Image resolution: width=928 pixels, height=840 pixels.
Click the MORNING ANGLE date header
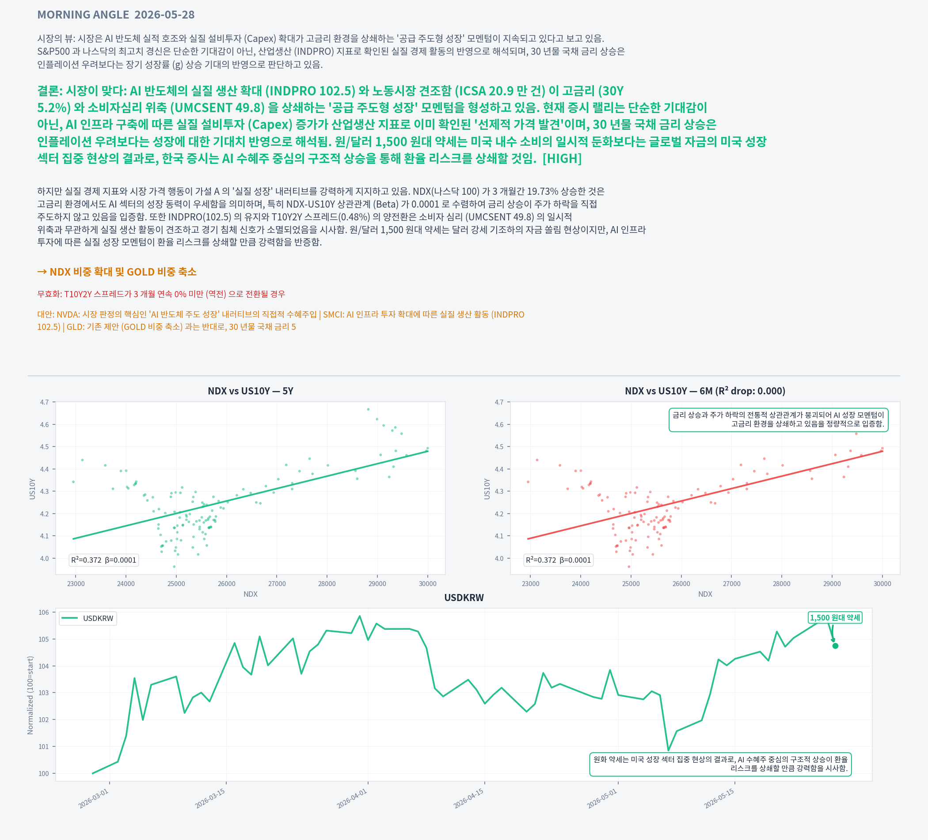pos(116,15)
